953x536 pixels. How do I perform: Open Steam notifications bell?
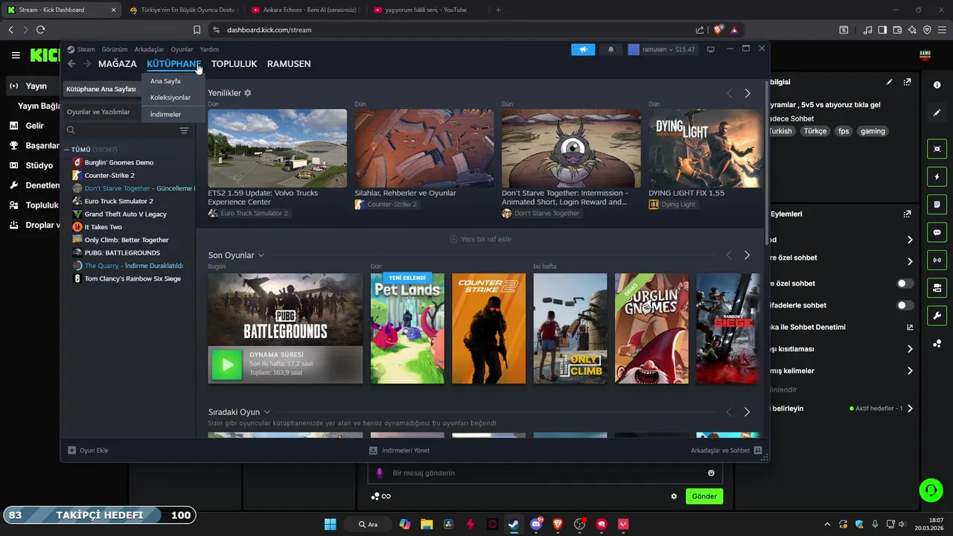tap(611, 49)
